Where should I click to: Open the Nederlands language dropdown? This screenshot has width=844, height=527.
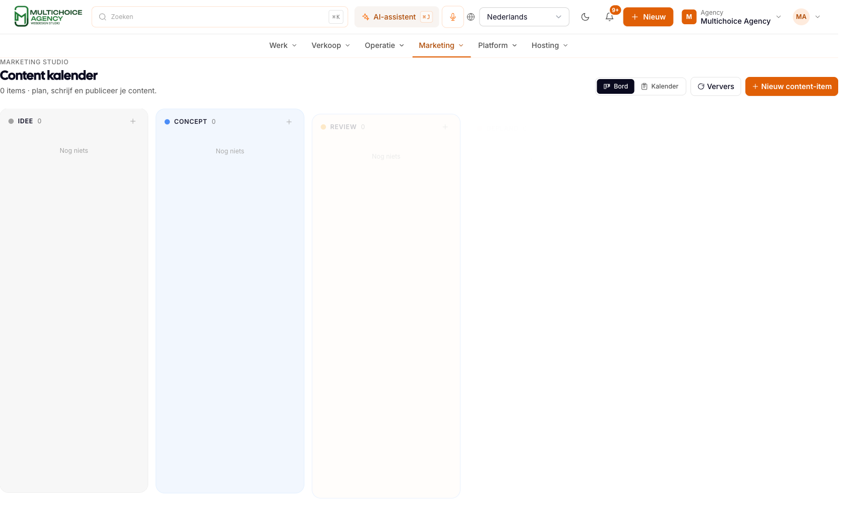coord(524,17)
